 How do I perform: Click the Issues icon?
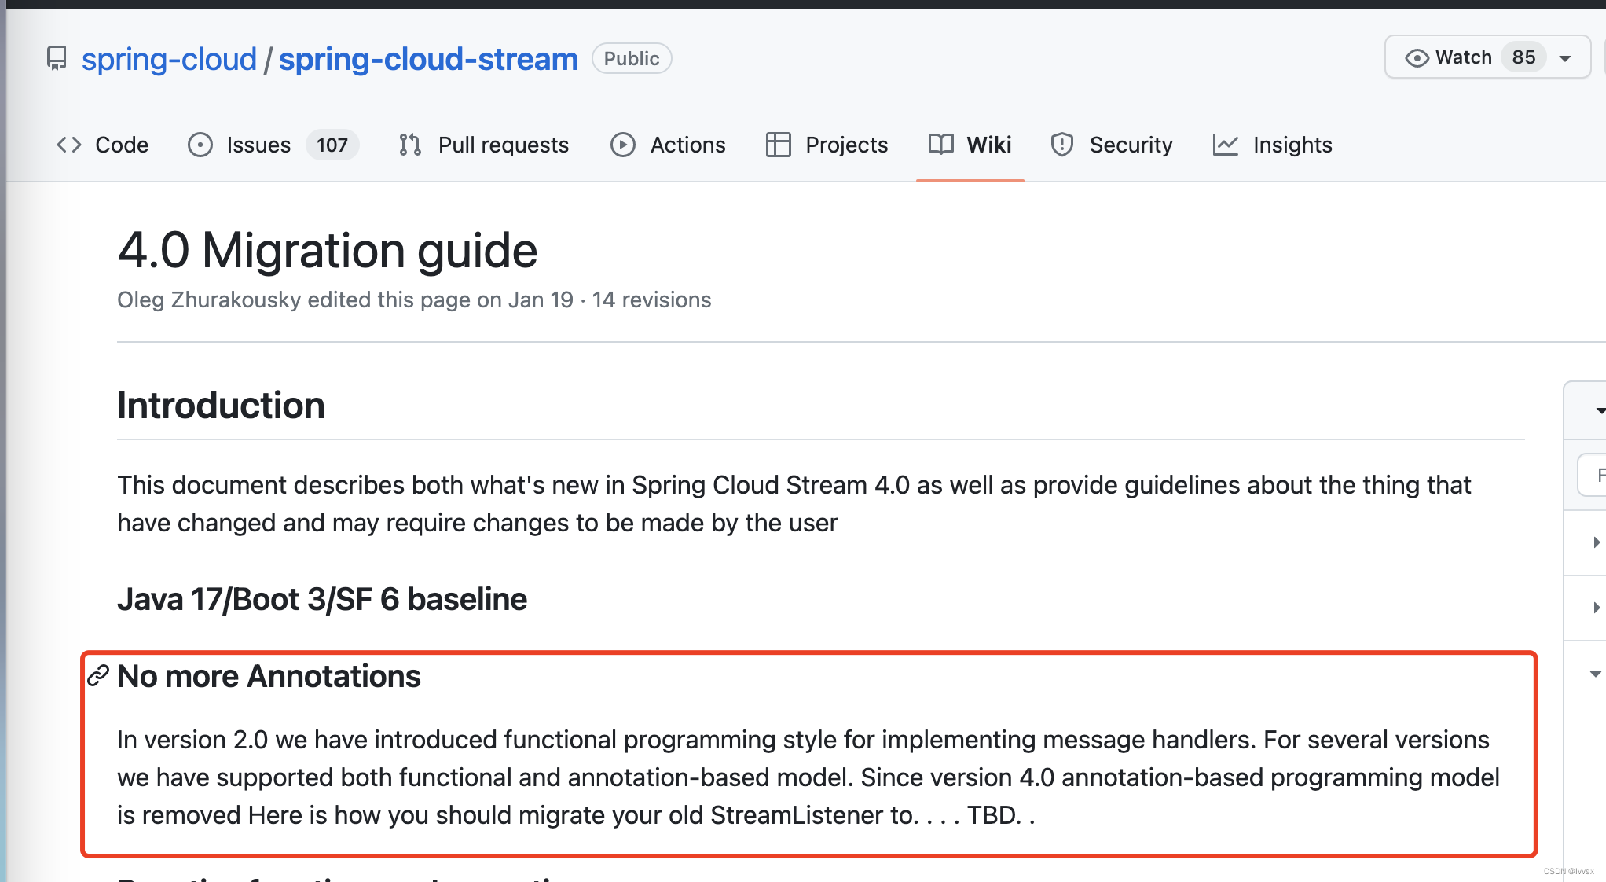[x=201, y=145]
